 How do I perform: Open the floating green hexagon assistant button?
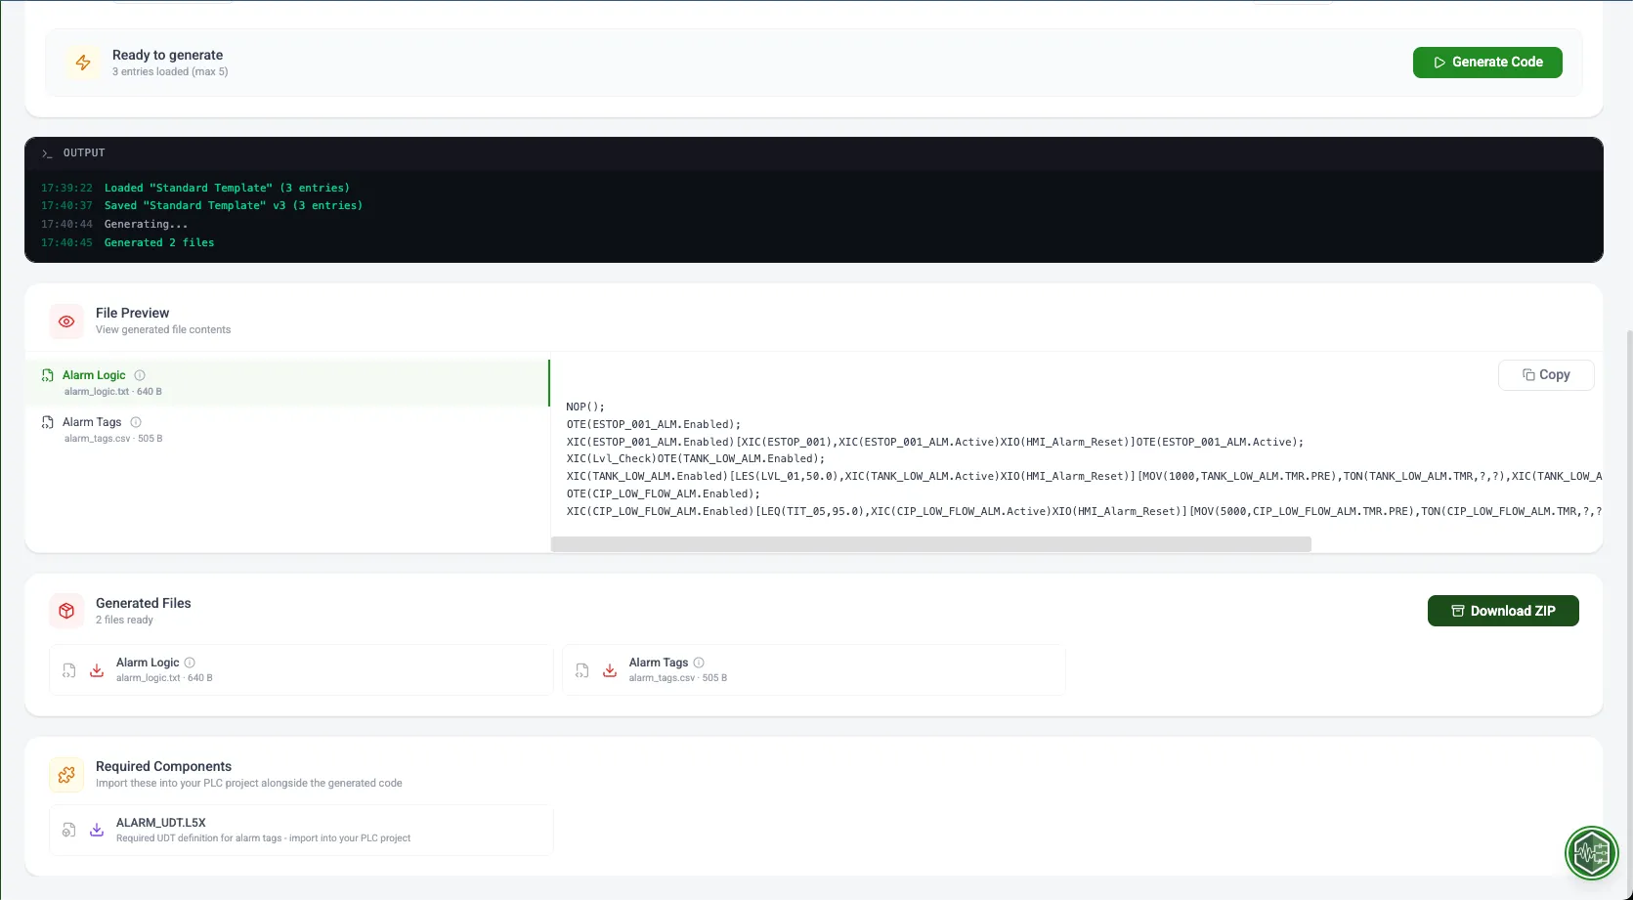[x=1592, y=853]
